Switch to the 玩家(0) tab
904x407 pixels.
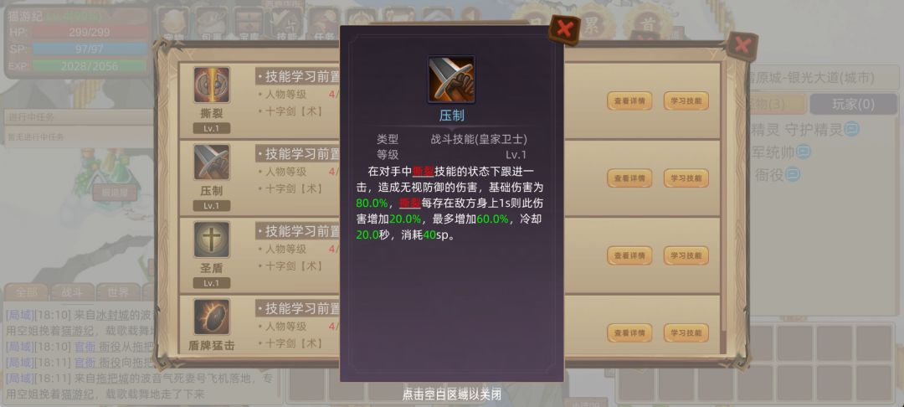point(853,105)
